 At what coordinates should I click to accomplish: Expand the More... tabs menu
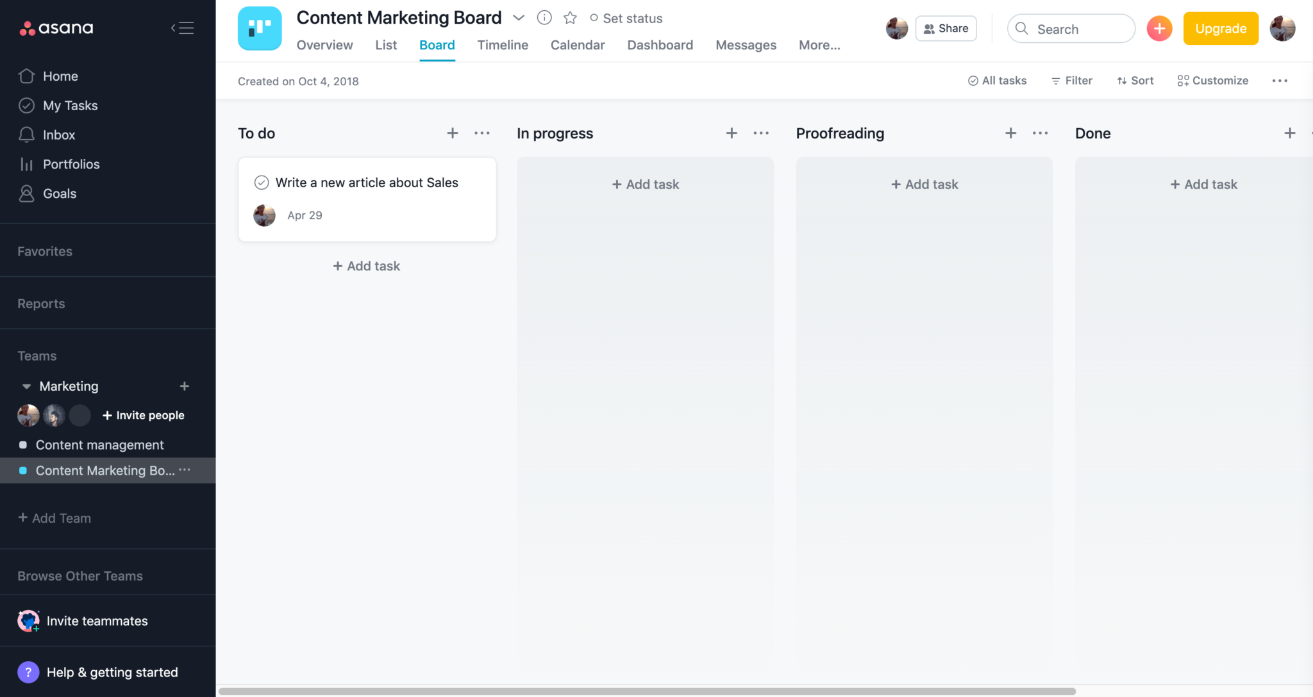[x=819, y=45]
